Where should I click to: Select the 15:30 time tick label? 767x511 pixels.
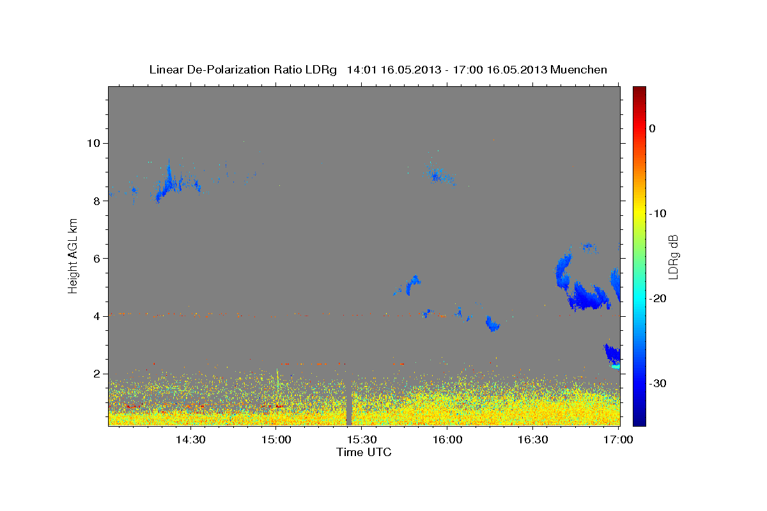pos(361,439)
